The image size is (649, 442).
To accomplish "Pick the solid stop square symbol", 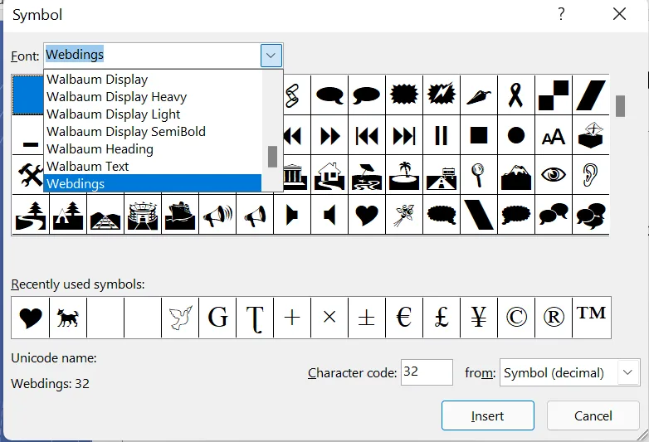I will 479,135.
